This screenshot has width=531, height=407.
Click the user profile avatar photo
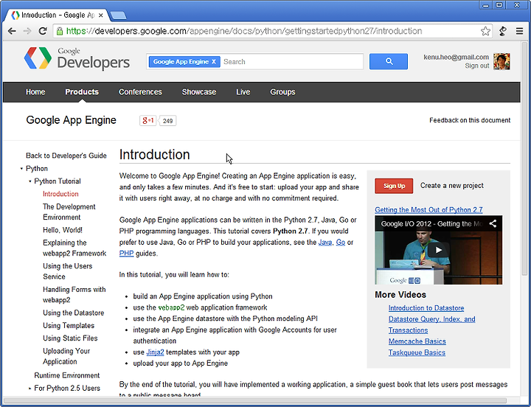click(x=502, y=62)
